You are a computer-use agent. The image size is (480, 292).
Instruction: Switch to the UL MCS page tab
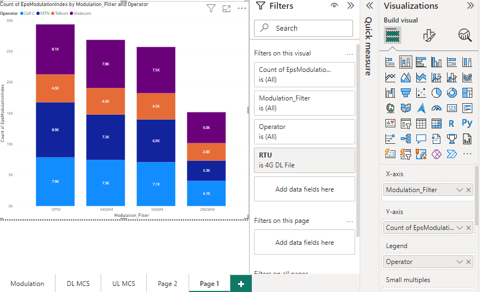(x=124, y=283)
